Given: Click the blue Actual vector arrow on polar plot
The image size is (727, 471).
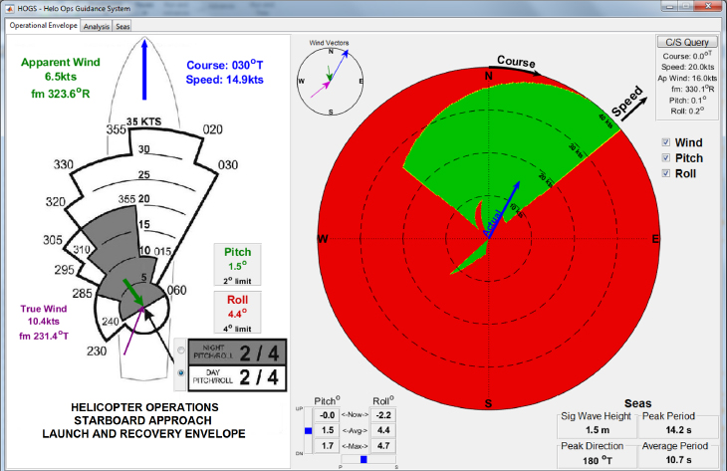Looking at the screenshot, I should (x=504, y=209).
